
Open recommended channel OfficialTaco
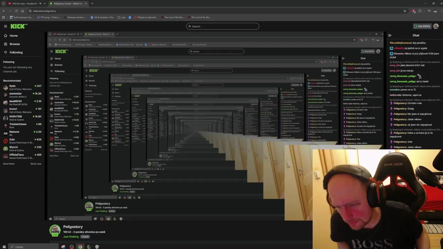tap(22, 156)
